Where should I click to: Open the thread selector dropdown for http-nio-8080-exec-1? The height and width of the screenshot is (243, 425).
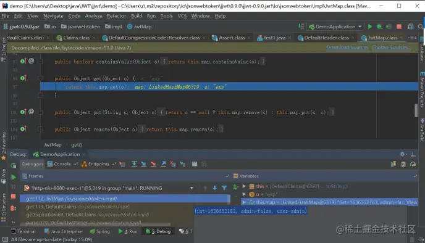pos(191,188)
